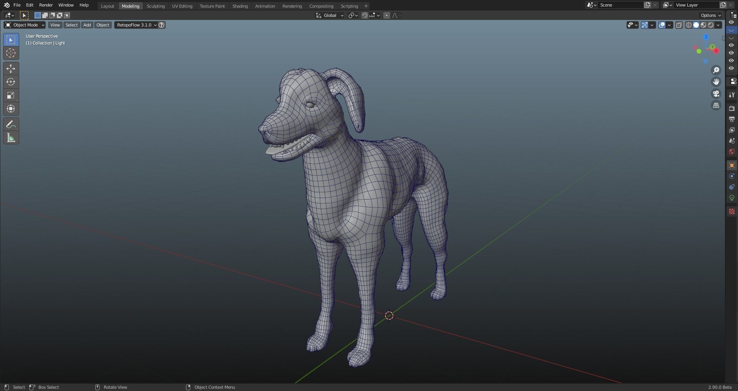738x391 pixels.
Task: Open the Object properties tab
Action: pos(732,165)
